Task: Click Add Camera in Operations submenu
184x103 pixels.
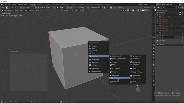Action: (138, 62)
